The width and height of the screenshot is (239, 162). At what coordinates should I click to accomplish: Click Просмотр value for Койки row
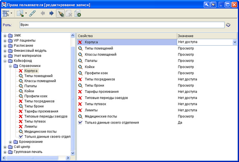pos(186,67)
